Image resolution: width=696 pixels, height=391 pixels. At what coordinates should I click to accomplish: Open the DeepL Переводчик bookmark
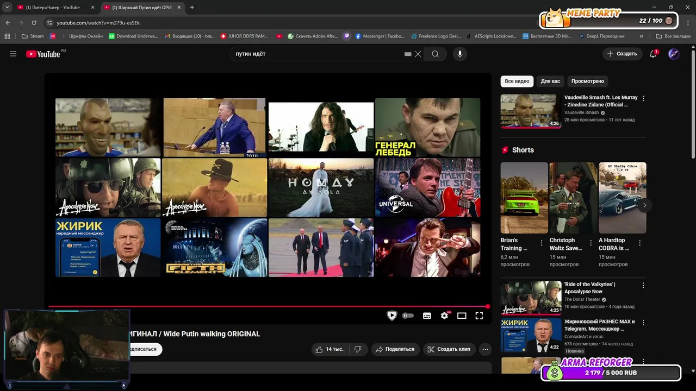[x=601, y=36]
